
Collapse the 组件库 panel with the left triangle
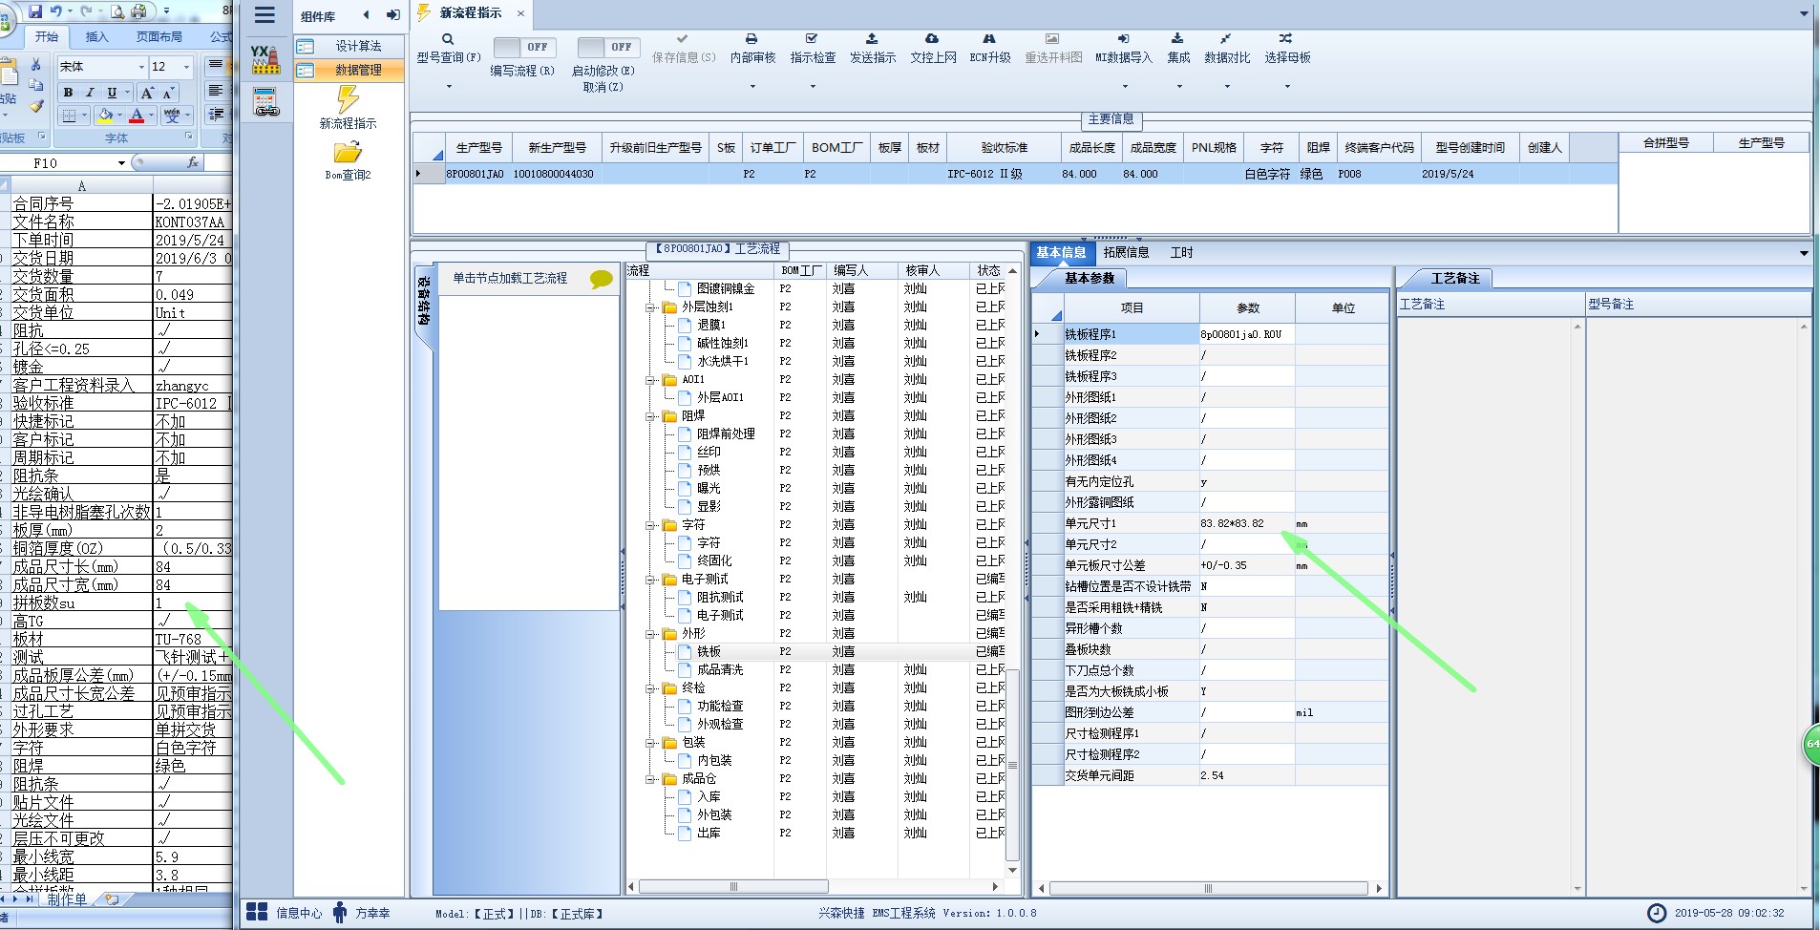366,15
